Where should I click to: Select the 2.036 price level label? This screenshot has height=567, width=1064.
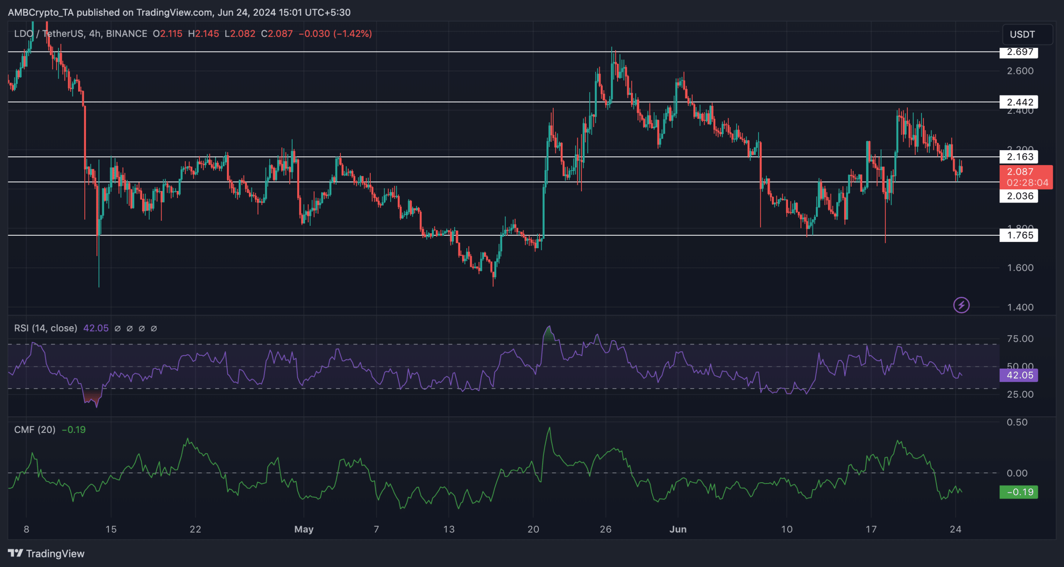1019,196
